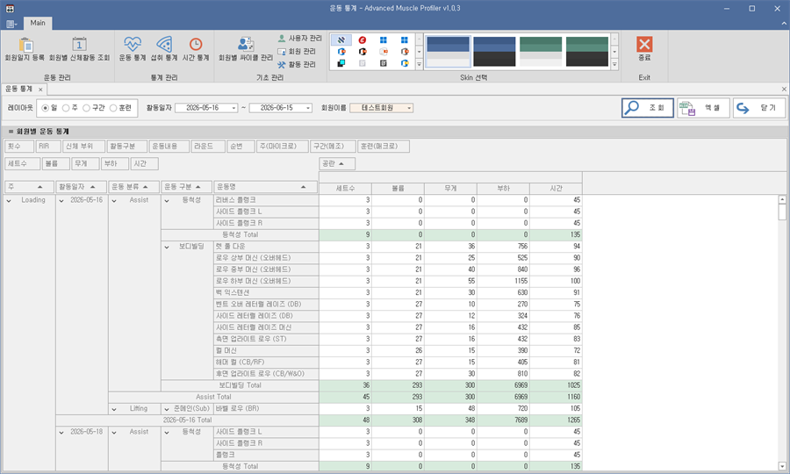Open 회원 관리
Viewport: 790px width, 474px height.
pos(297,52)
